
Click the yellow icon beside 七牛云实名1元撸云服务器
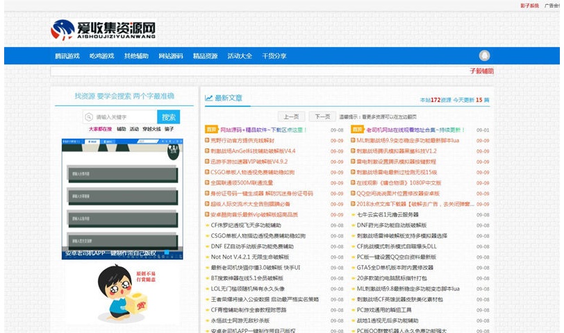(x=353, y=214)
